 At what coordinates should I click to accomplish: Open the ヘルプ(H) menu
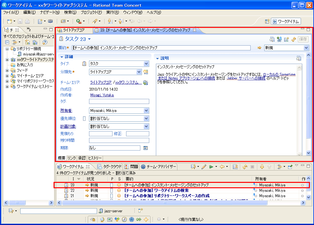[154, 12]
